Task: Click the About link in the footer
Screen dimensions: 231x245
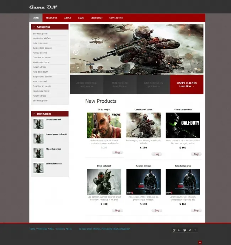Action: 69,229
